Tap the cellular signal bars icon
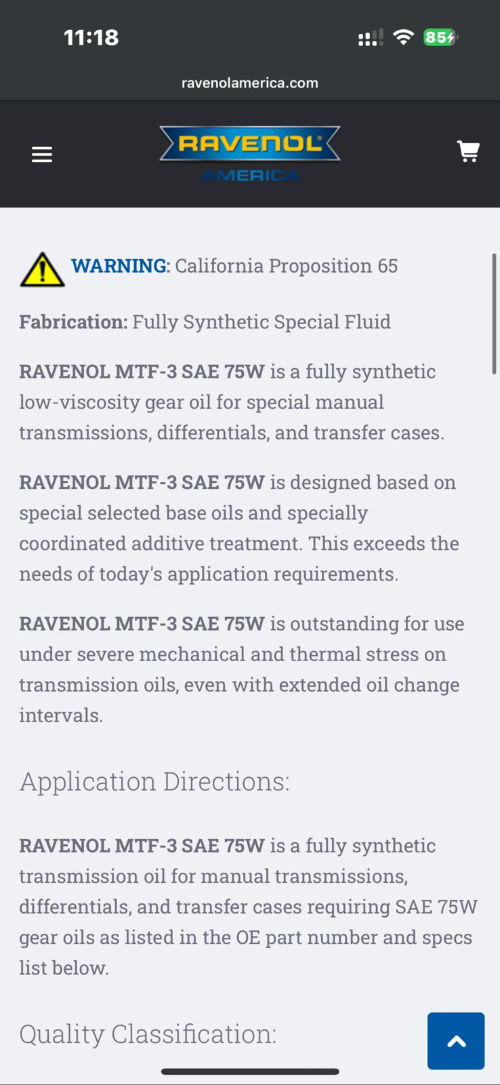Viewport: 500px width, 1085px height. coord(371,38)
